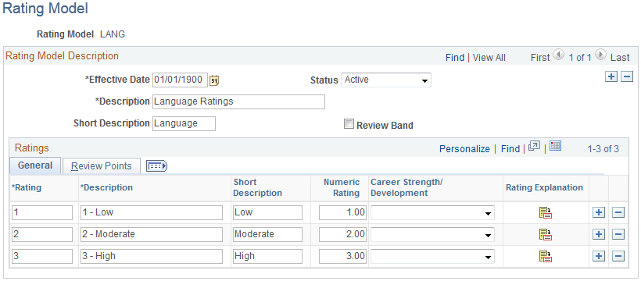Viewport: 641px width, 281px height.
Task: Click the Short Description field High
Action: tap(267, 256)
